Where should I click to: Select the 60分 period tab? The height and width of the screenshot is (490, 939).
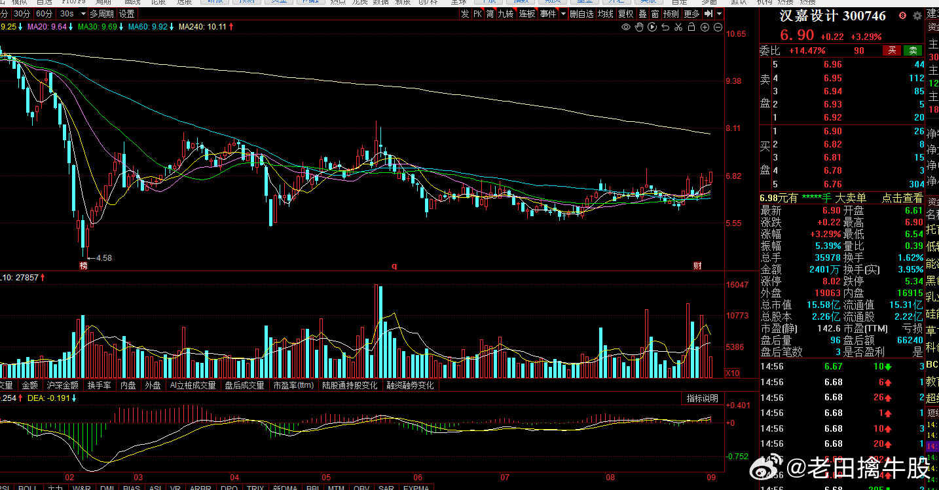click(x=44, y=14)
